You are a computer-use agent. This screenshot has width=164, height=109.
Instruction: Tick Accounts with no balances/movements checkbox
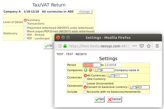(x=85, y=92)
